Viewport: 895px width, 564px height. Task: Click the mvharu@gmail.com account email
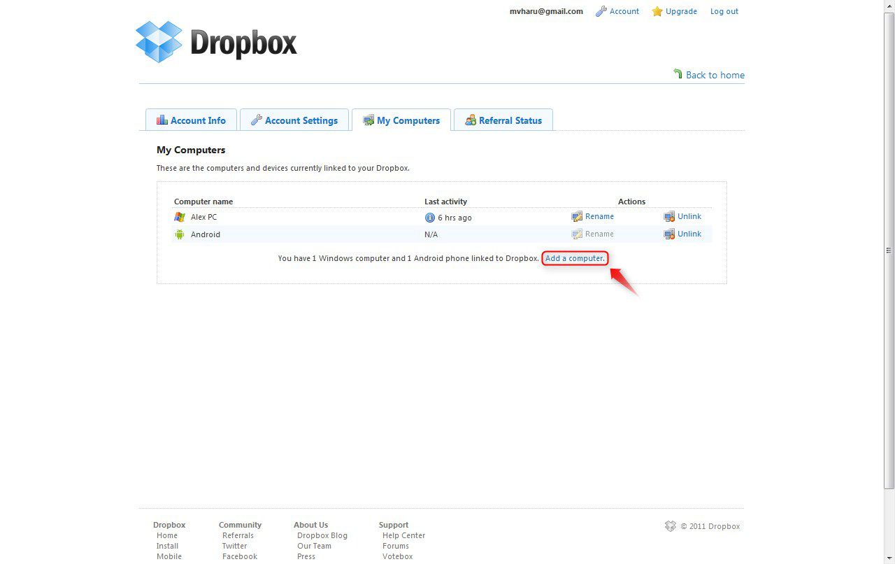[546, 11]
